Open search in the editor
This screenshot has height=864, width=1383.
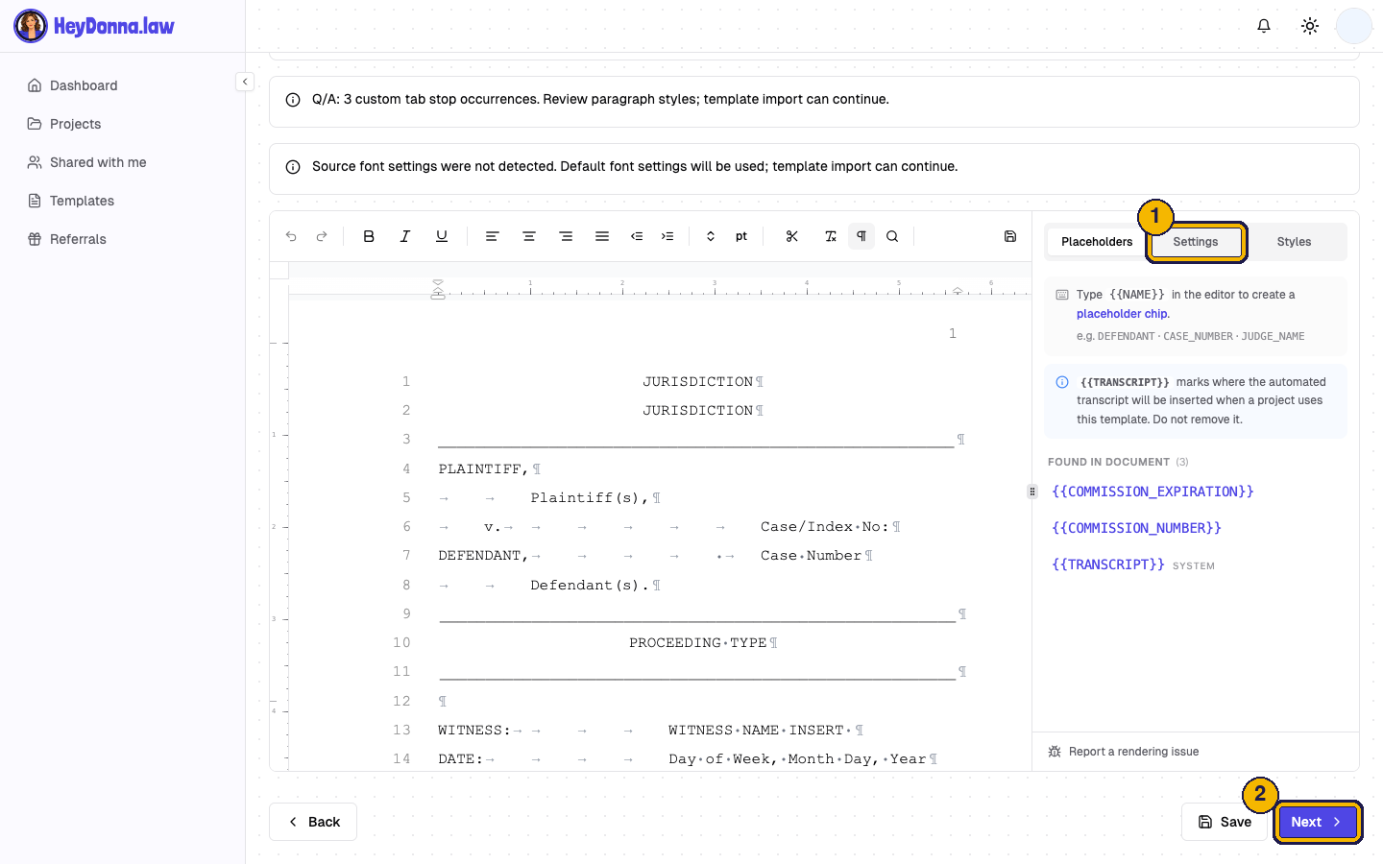(892, 236)
